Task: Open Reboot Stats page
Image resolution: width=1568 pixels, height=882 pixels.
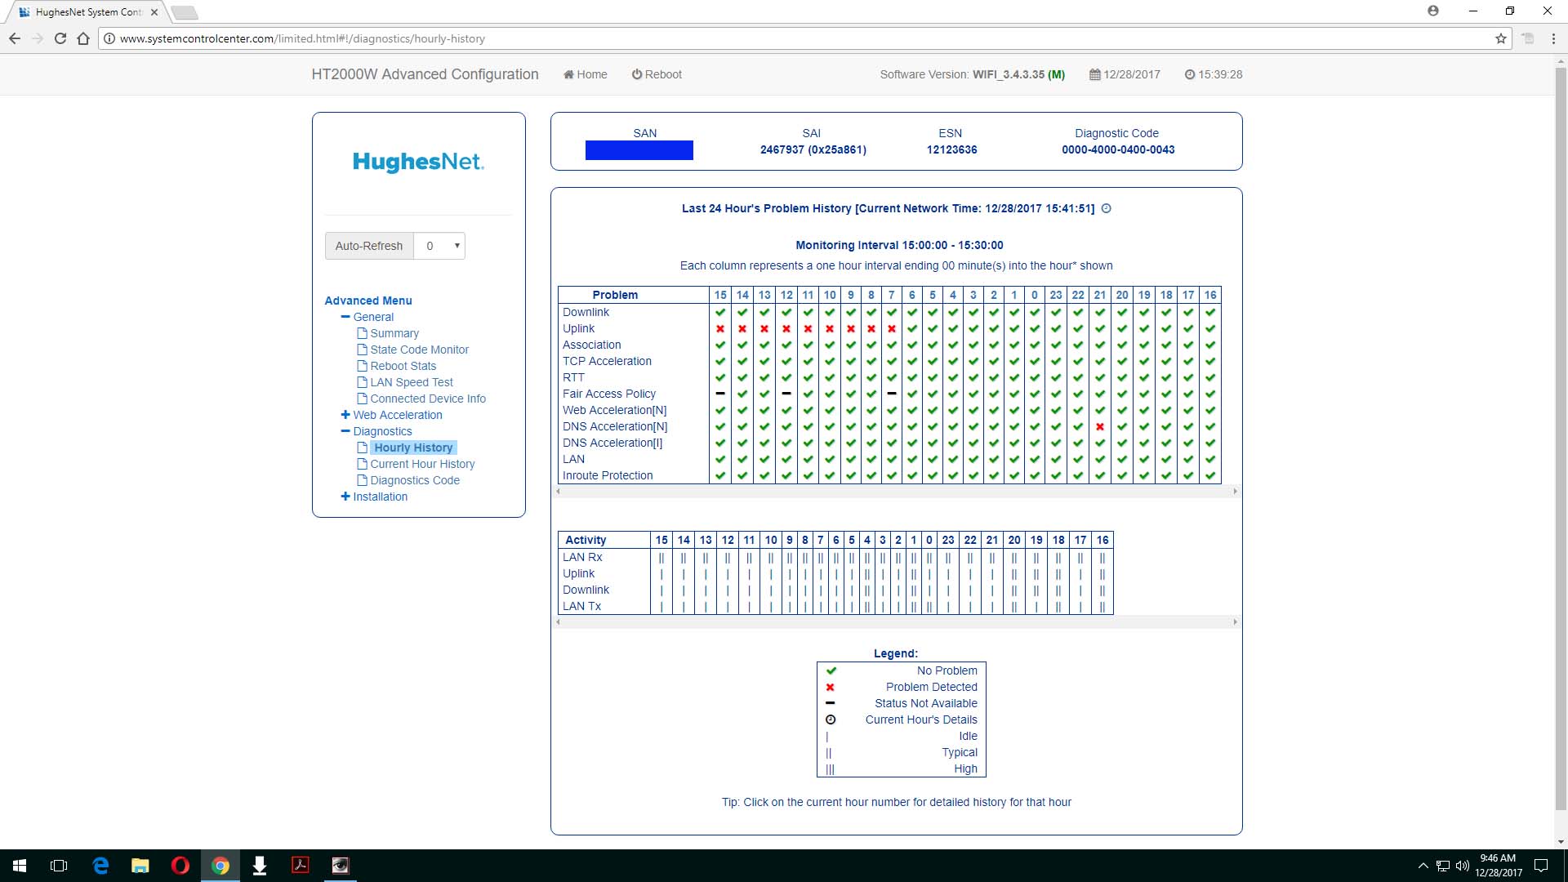Action: [x=403, y=366]
